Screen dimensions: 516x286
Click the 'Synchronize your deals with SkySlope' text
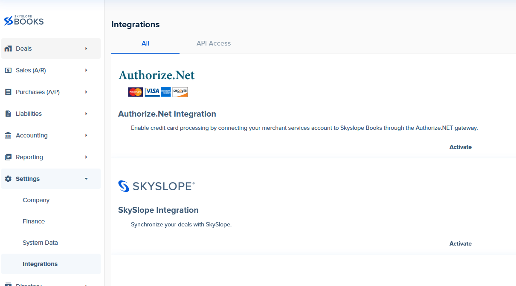[181, 224]
